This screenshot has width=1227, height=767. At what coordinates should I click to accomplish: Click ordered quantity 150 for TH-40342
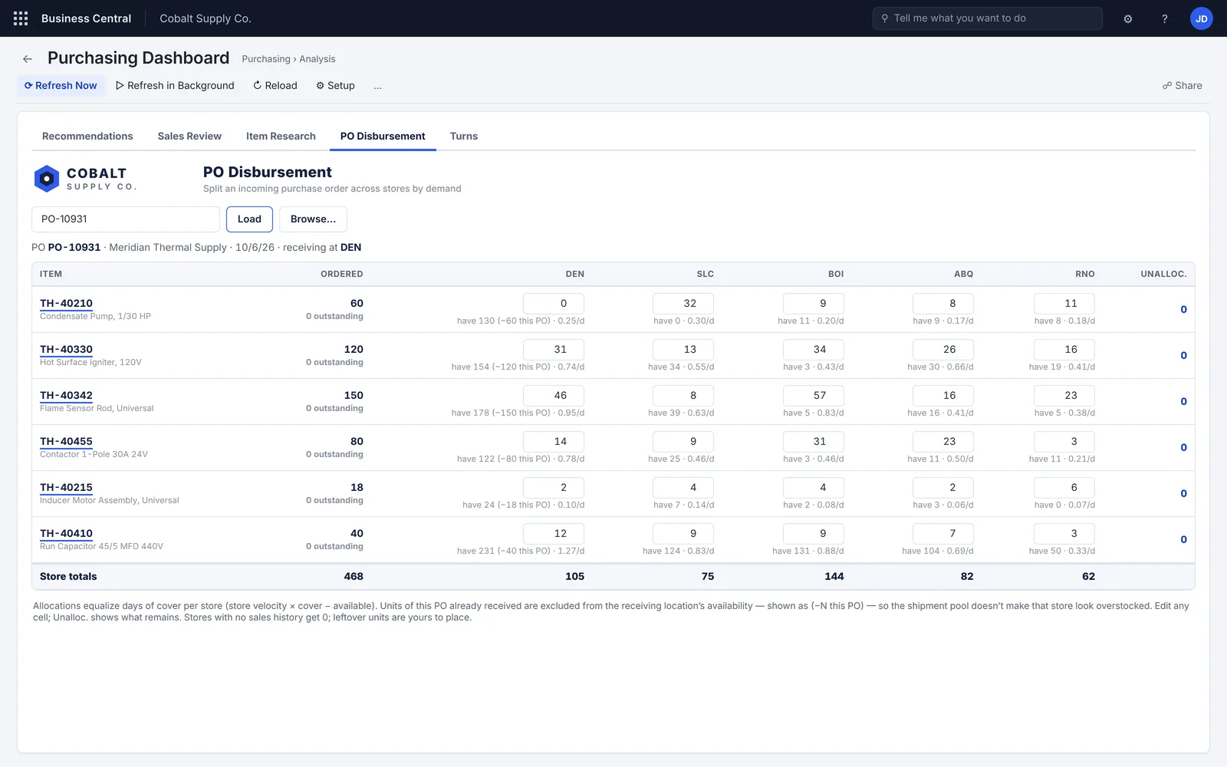(354, 396)
